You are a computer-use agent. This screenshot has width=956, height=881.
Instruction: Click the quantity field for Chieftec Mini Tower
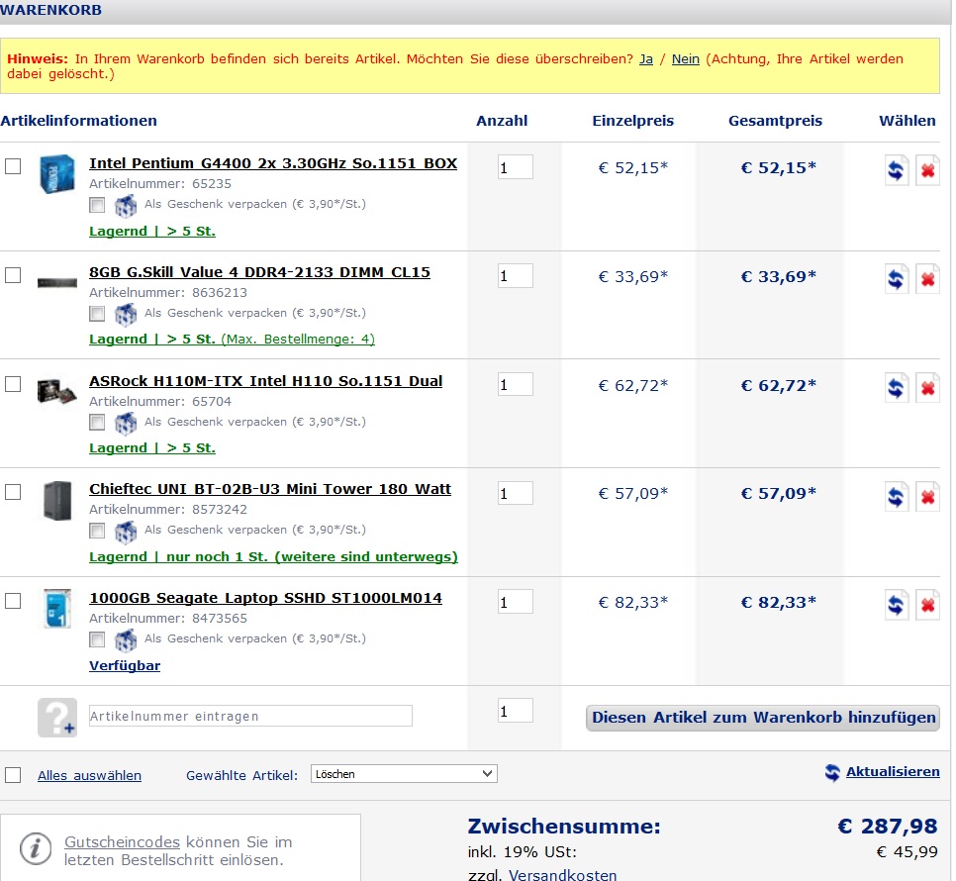tap(516, 493)
